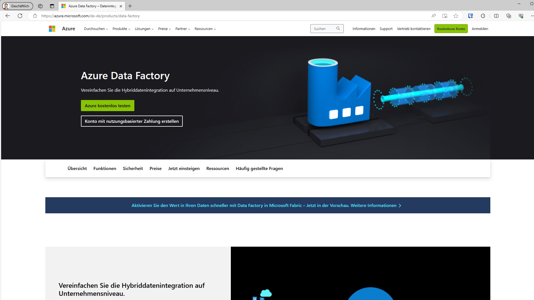The height and width of the screenshot is (300, 534).
Task: Expand the Produkte dropdown
Action: [121, 29]
